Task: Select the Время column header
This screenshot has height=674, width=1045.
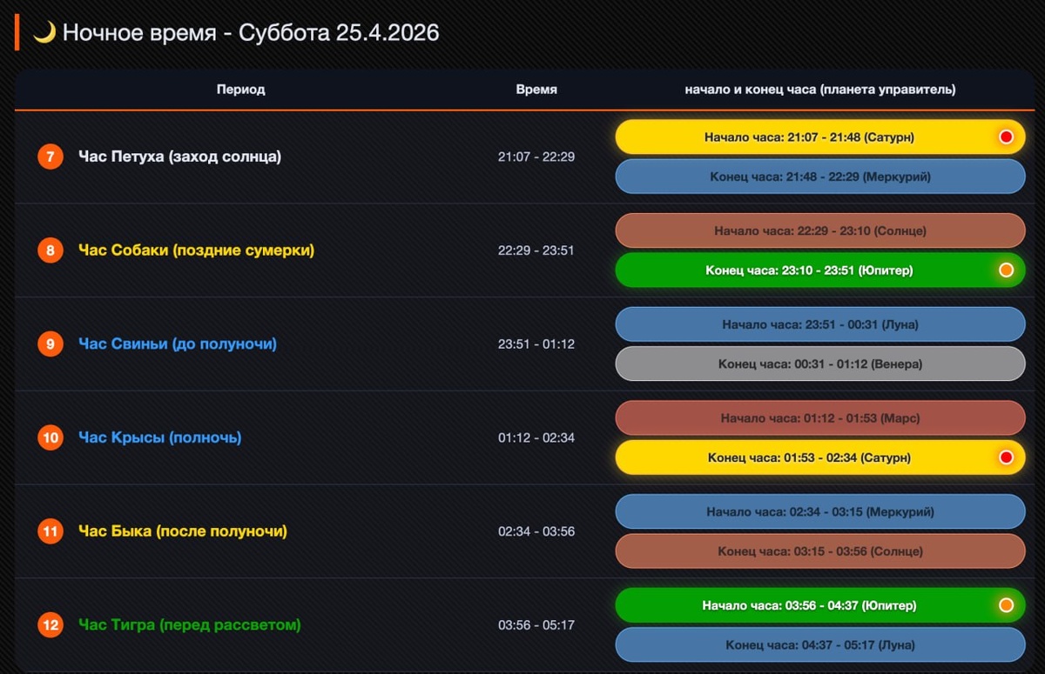Action: click(536, 90)
